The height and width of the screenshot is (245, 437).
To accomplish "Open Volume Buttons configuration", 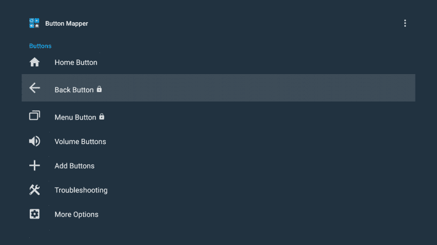I will [x=219, y=141].
